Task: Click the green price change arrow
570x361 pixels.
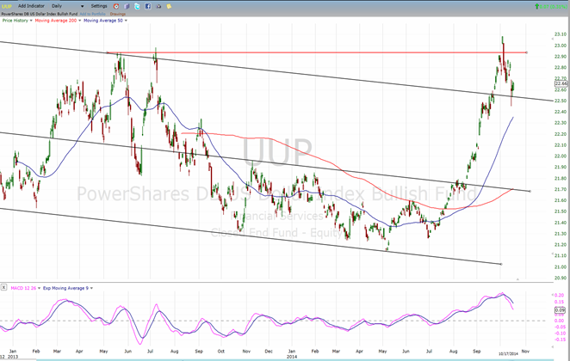Action: click(537, 6)
